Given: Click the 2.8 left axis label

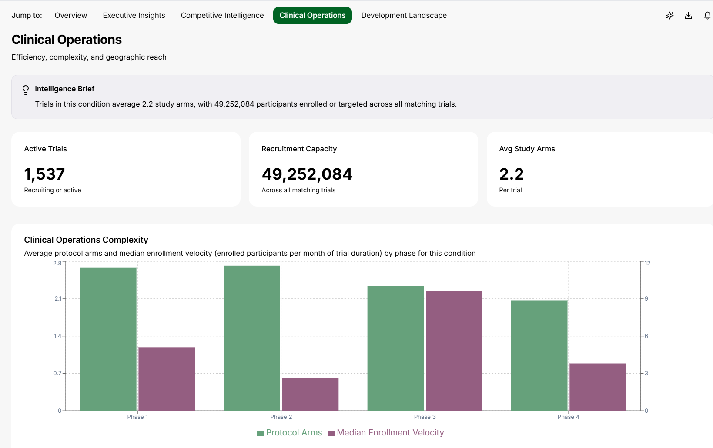Looking at the screenshot, I should coord(57,263).
